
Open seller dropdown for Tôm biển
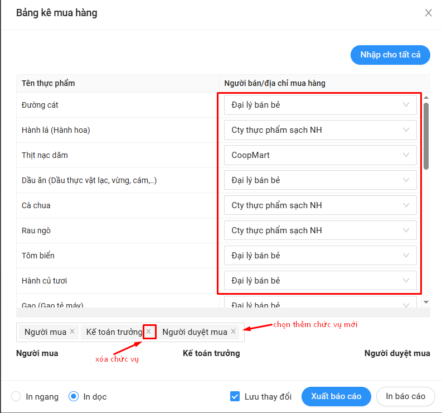319,256
